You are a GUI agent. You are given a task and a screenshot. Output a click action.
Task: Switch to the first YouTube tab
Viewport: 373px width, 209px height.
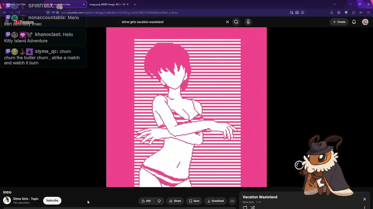tap(22, 4)
